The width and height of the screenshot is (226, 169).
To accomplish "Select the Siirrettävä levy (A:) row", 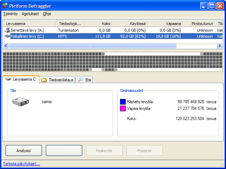I will pos(113,30).
